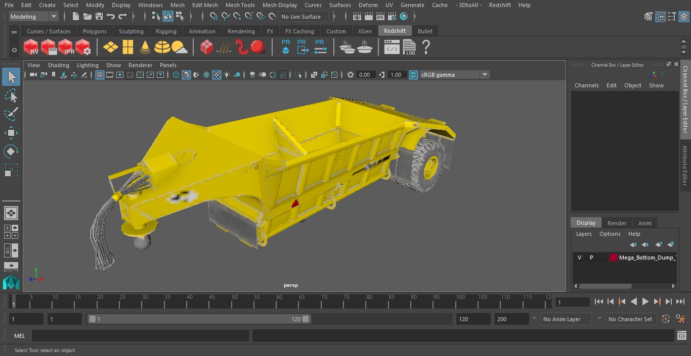The image size is (691, 356).
Task: Open Redshift RenderView (RV) shelf icon
Action: pos(31,47)
